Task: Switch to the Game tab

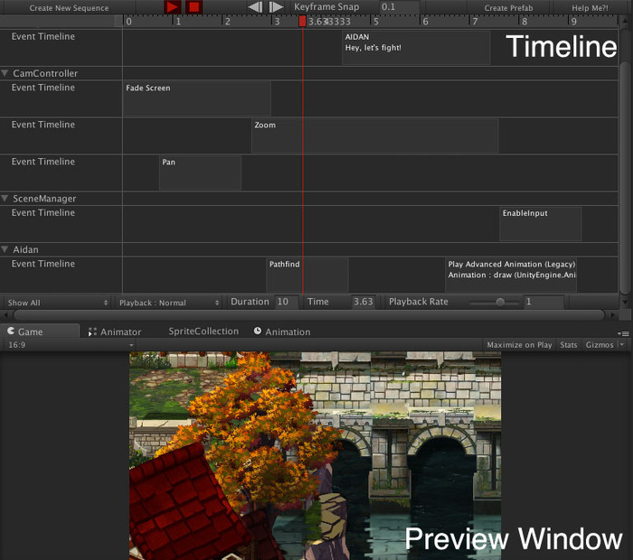Action: [x=40, y=331]
